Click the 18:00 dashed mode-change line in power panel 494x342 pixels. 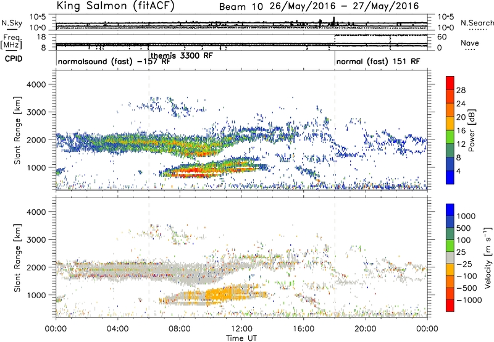click(335, 130)
